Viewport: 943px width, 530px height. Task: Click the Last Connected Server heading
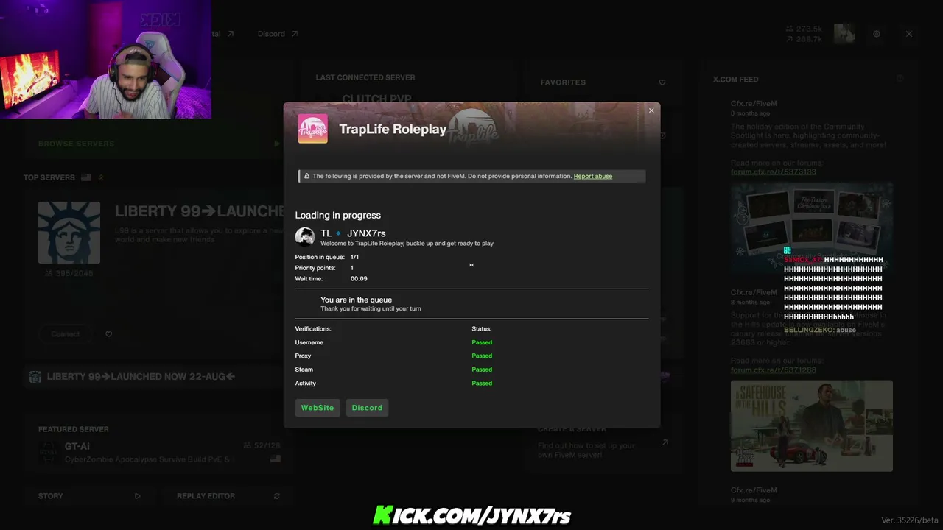tap(365, 77)
